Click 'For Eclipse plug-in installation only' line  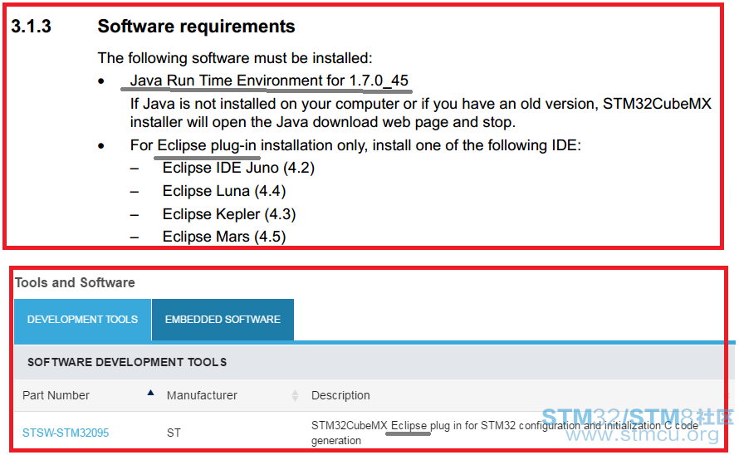pos(356,145)
